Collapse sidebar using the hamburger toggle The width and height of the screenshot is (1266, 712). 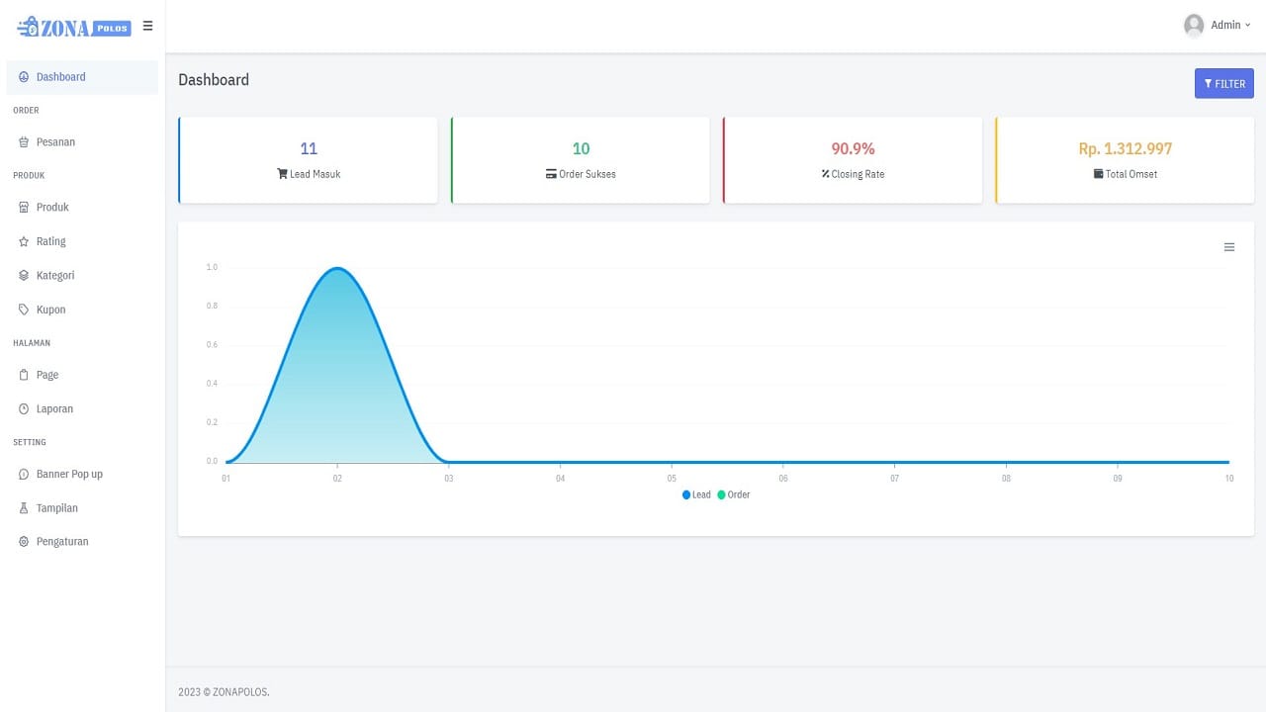pos(147,26)
